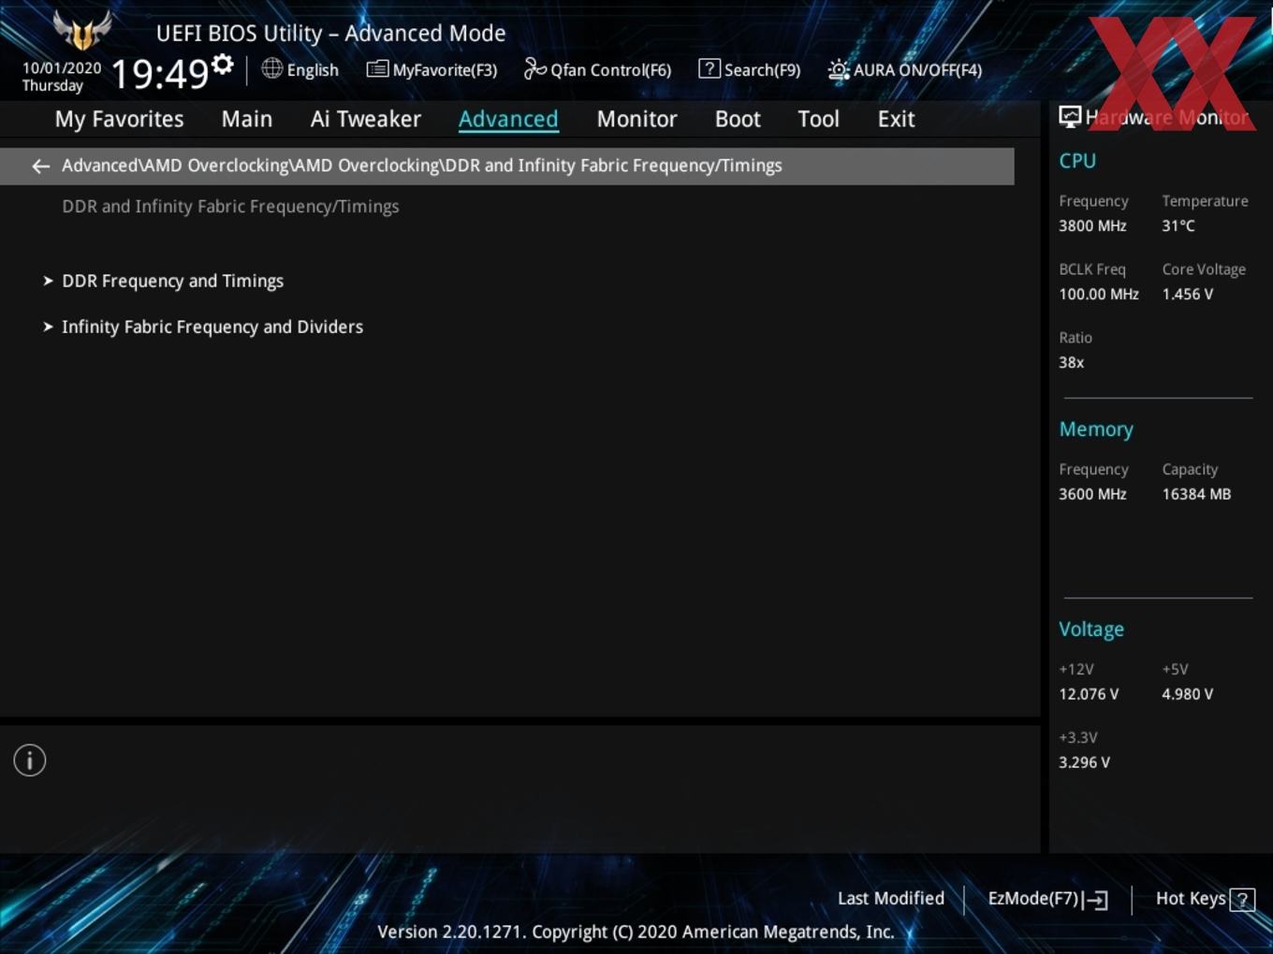Click the EzMode exit arrow icon

1096,900
